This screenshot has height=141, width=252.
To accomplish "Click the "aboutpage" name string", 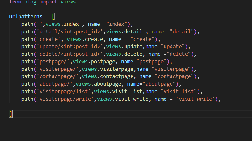I will pyautogui.click(x=159, y=84).
